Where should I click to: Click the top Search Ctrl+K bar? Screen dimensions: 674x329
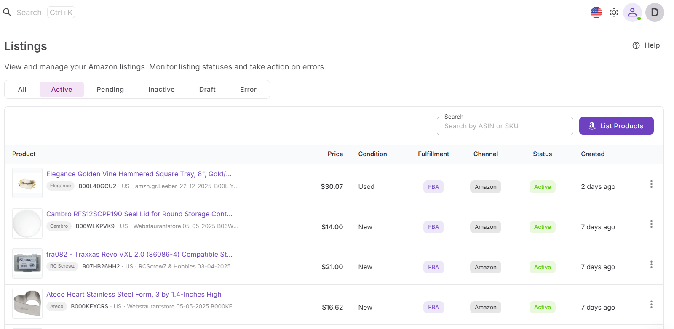coord(39,13)
